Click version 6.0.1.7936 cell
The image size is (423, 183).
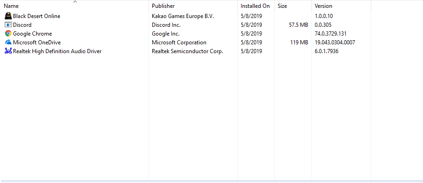pyautogui.click(x=327, y=51)
